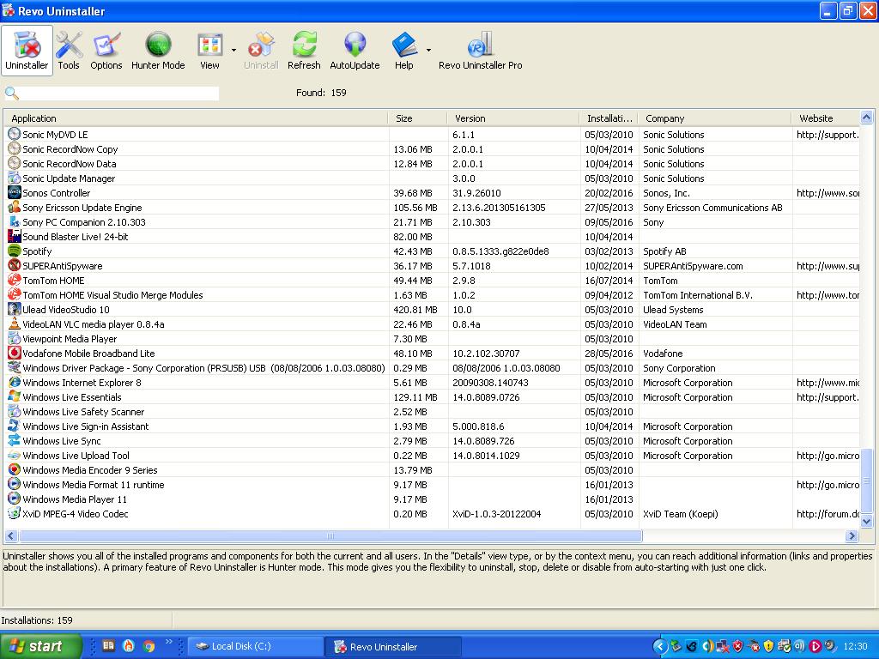Click the Revo Uninstaller taskbar button
The image size is (879, 659).
[394, 646]
